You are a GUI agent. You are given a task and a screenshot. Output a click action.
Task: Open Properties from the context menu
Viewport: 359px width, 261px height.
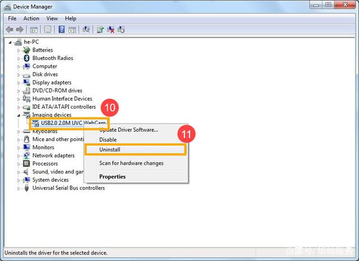[136, 176]
